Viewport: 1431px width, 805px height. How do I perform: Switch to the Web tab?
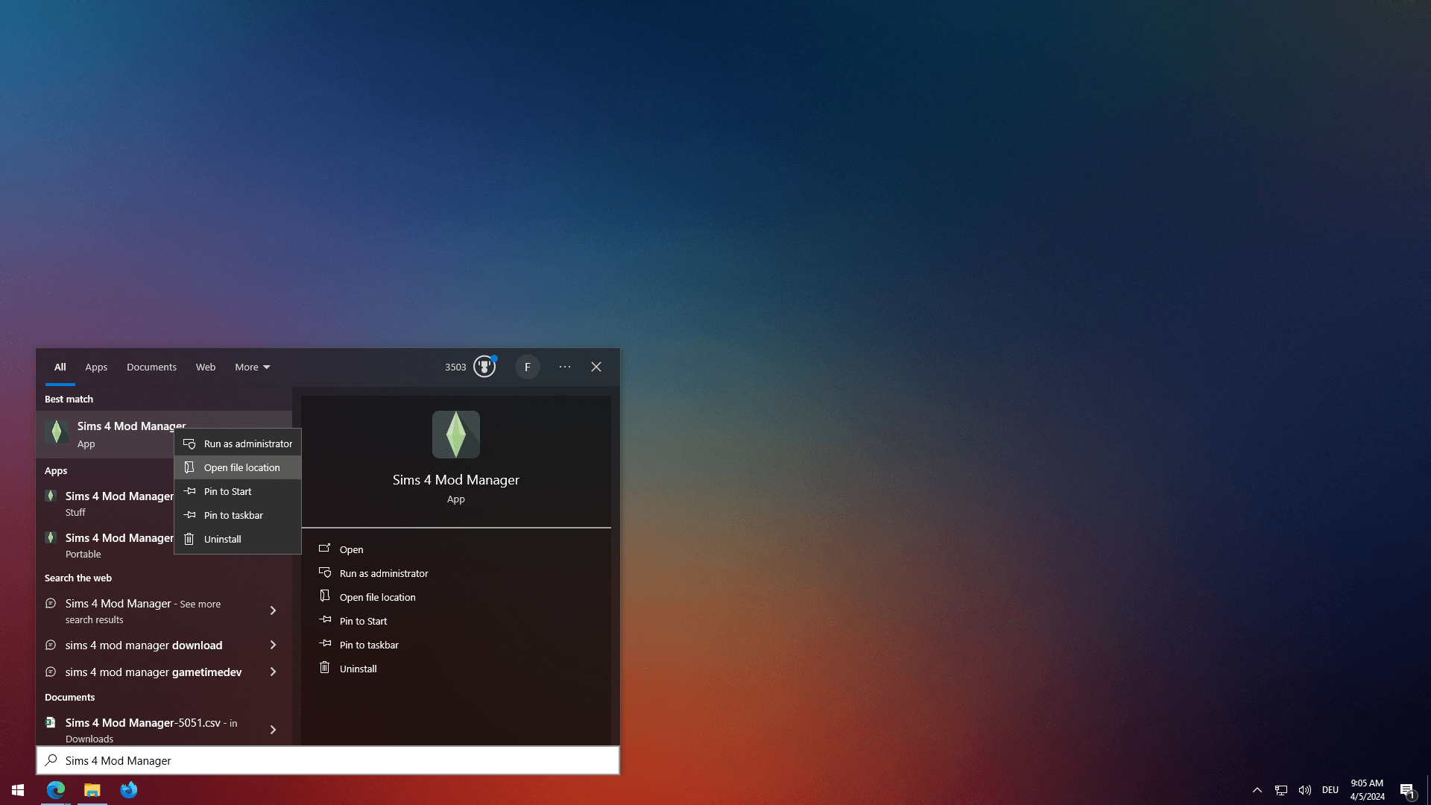coord(206,367)
